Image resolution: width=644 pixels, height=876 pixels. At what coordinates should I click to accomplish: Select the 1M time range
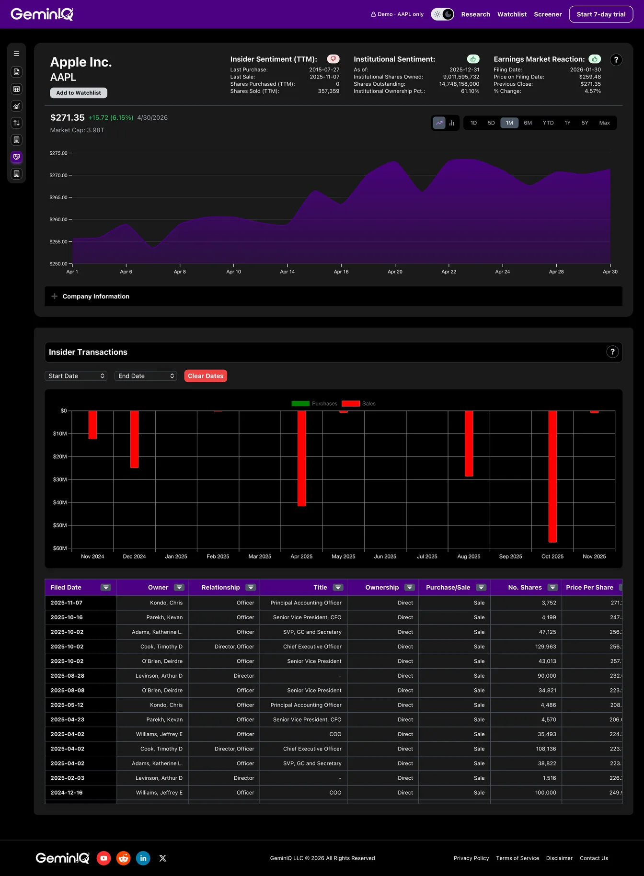coord(509,123)
